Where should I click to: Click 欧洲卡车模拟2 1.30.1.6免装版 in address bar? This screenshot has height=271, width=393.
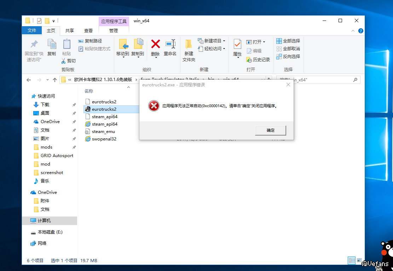(x=103, y=80)
